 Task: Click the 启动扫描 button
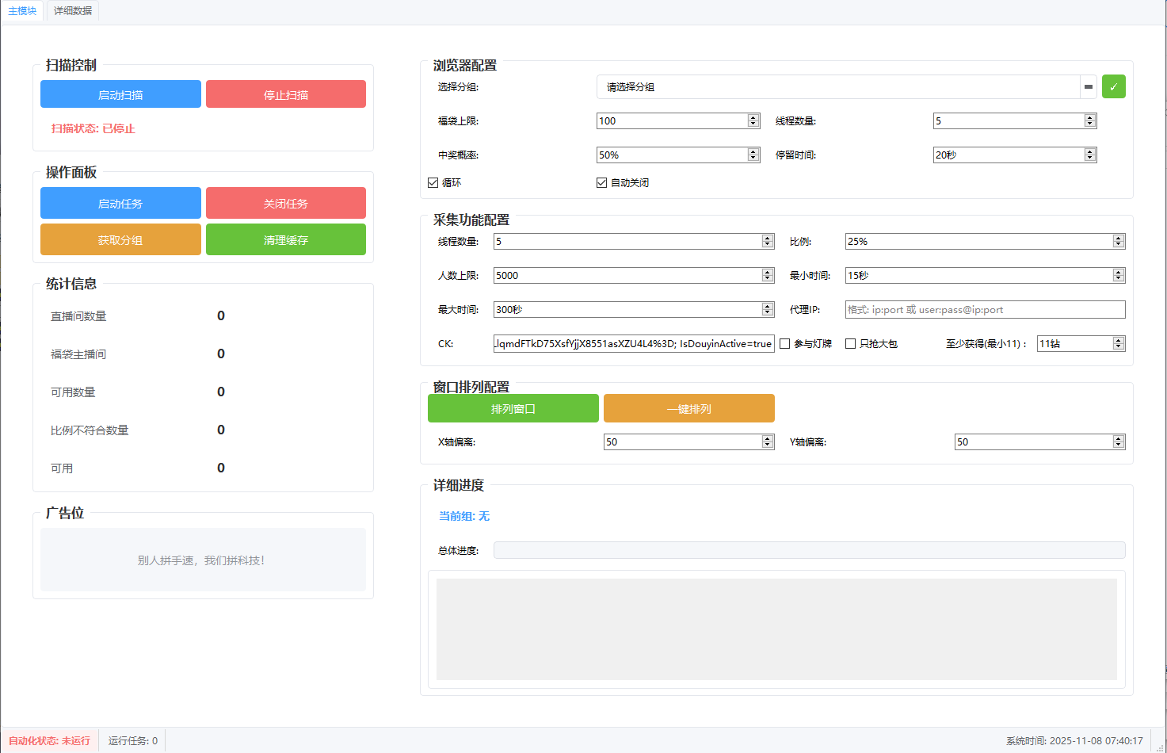[x=120, y=94]
